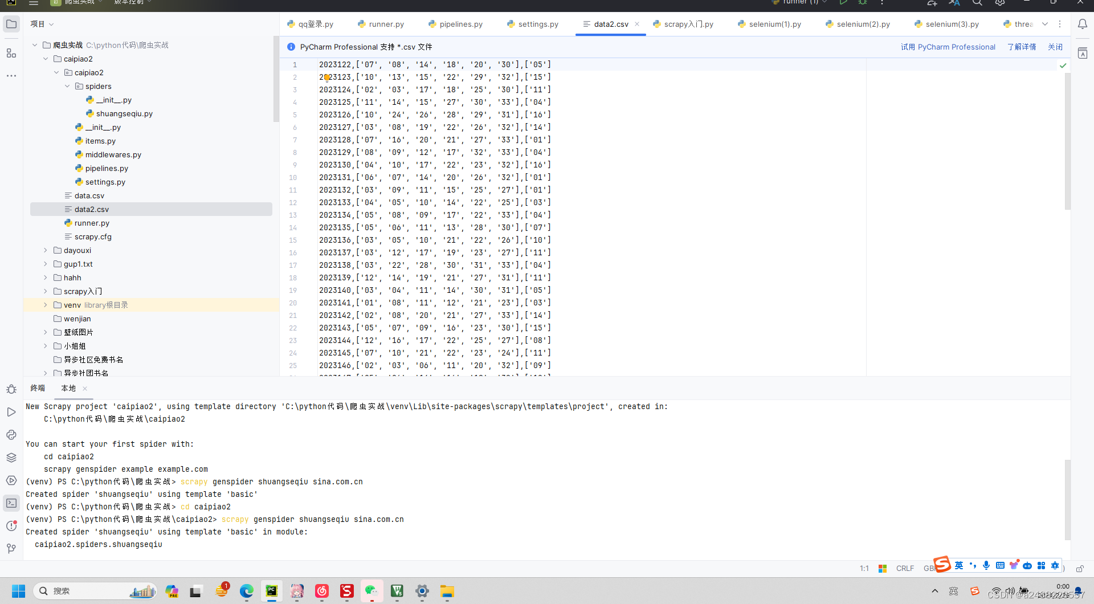Dismiss the CSV banner with 关闭
The width and height of the screenshot is (1094, 604).
pyautogui.click(x=1055, y=47)
